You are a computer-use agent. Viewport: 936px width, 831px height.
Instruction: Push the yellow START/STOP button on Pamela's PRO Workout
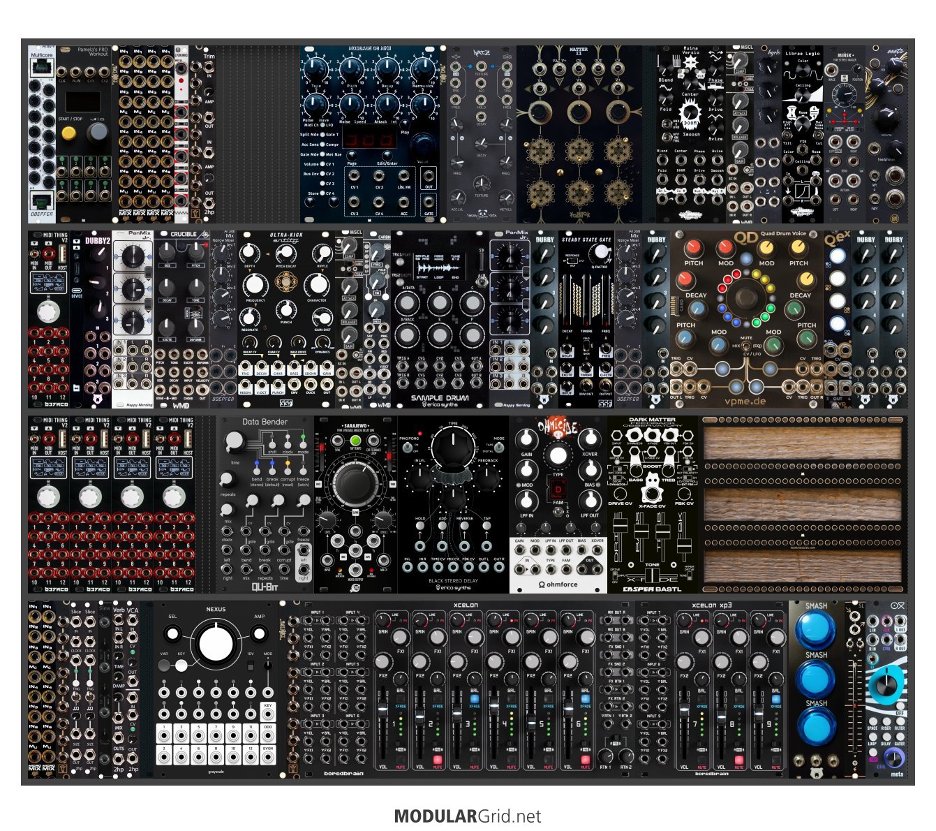click(69, 133)
